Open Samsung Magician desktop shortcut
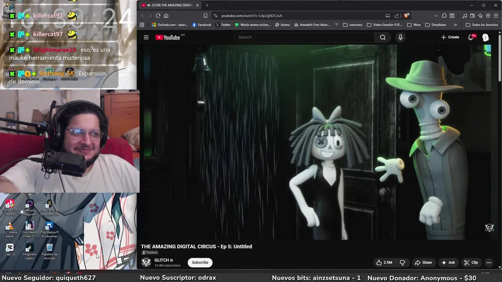This screenshot has height=282, width=502. [x=29, y=208]
